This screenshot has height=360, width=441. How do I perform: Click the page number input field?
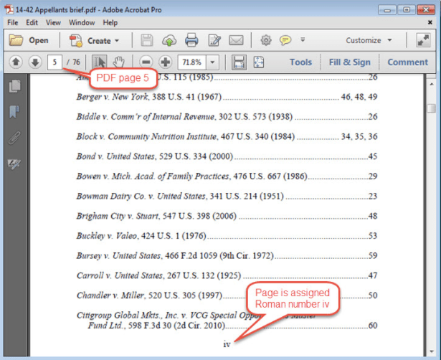(x=54, y=62)
